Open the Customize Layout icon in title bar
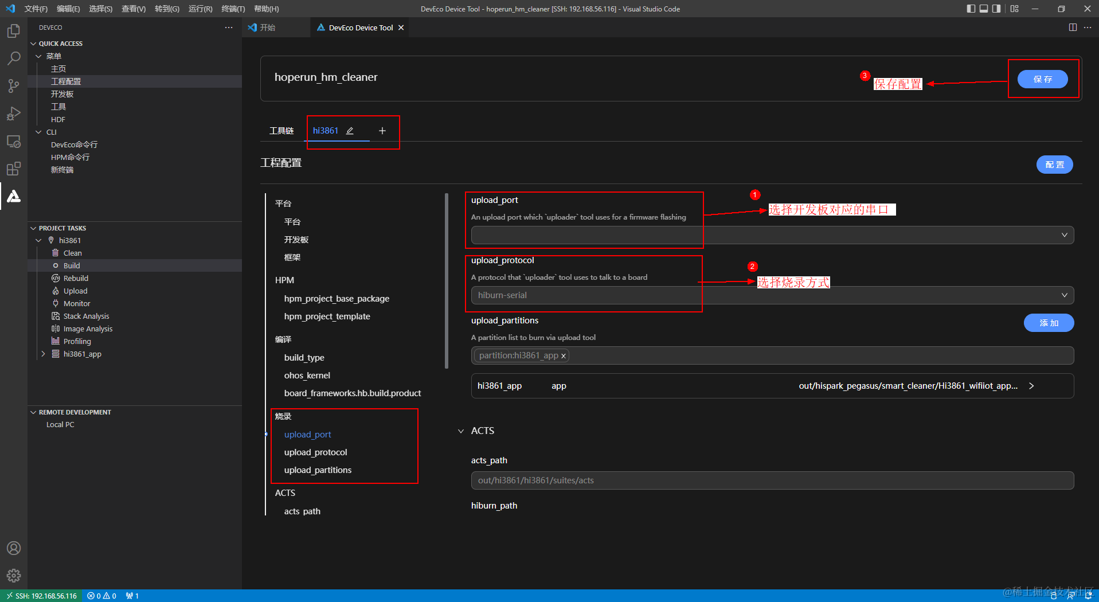Viewport: 1099px width, 602px height. [x=1015, y=9]
